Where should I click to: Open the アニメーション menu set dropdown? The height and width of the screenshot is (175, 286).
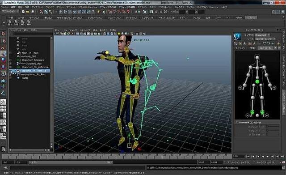coord(10,11)
